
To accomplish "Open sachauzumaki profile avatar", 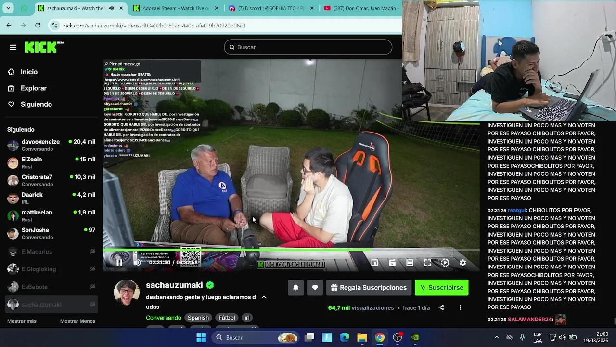I will coord(127,293).
